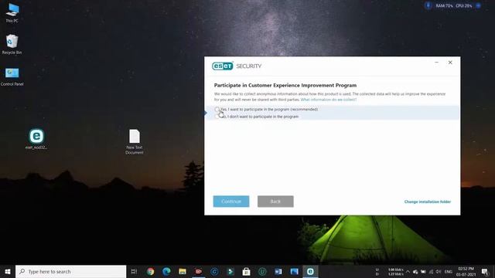Image resolution: width=495 pixels, height=278 pixels.
Task: Open the red recorder app on taskbar
Action: 198,271
